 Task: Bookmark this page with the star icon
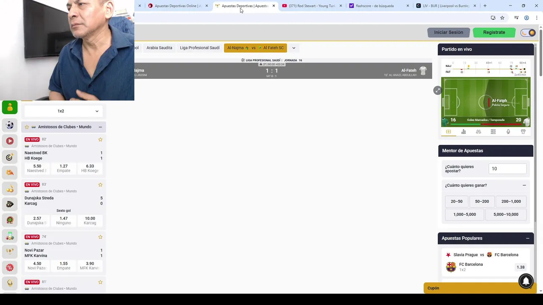pos(502,18)
